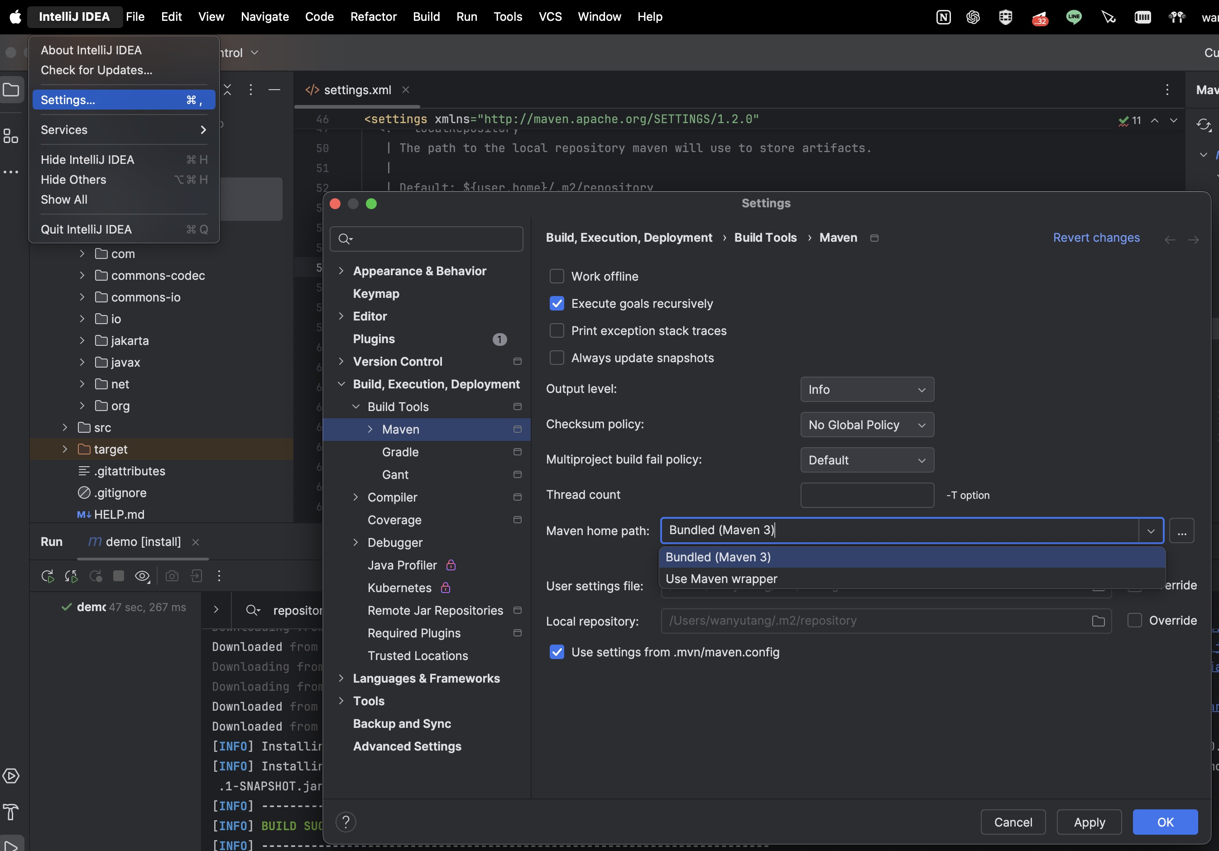Open the VCS menu
This screenshot has width=1219, height=851.
point(550,17)
